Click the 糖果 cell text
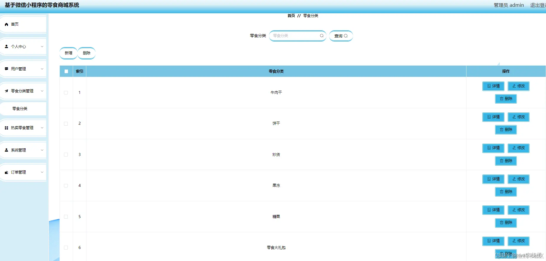Viewport: 546px width, 261px height. coord(276,217)
